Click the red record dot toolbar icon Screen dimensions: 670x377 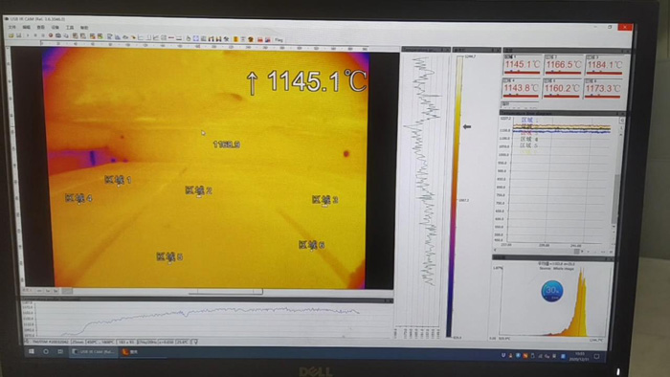coord(51,35)
